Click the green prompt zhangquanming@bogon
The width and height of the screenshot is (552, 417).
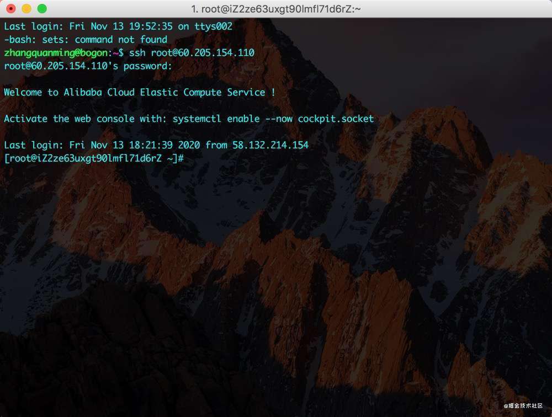(x=56, y=53)
